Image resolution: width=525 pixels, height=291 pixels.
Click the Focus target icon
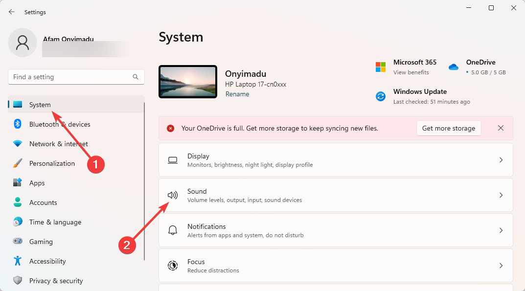[173, 266]
